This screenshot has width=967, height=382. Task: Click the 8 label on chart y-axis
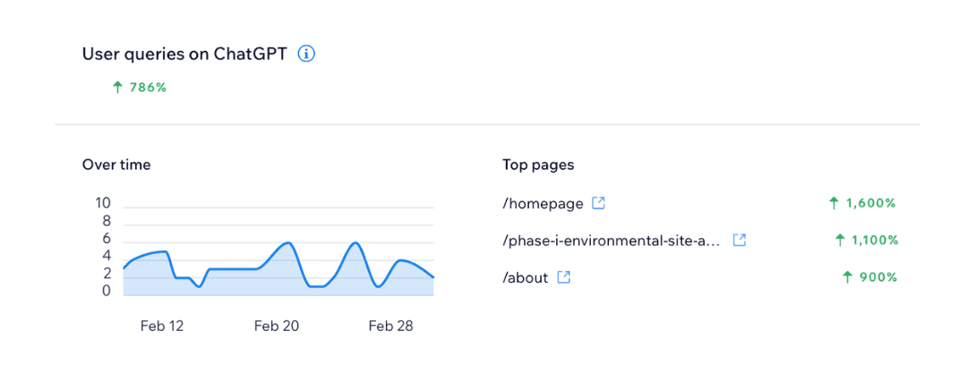click(106, 221)
